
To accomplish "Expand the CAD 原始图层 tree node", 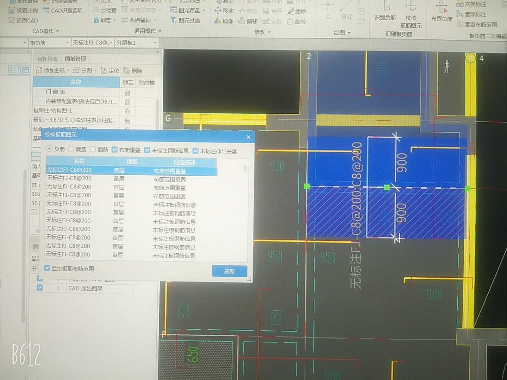I will click(x=58, y=288).
